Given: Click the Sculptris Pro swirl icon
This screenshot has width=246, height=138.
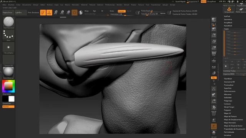Looking at the screenshot, I should pos(81,13).
